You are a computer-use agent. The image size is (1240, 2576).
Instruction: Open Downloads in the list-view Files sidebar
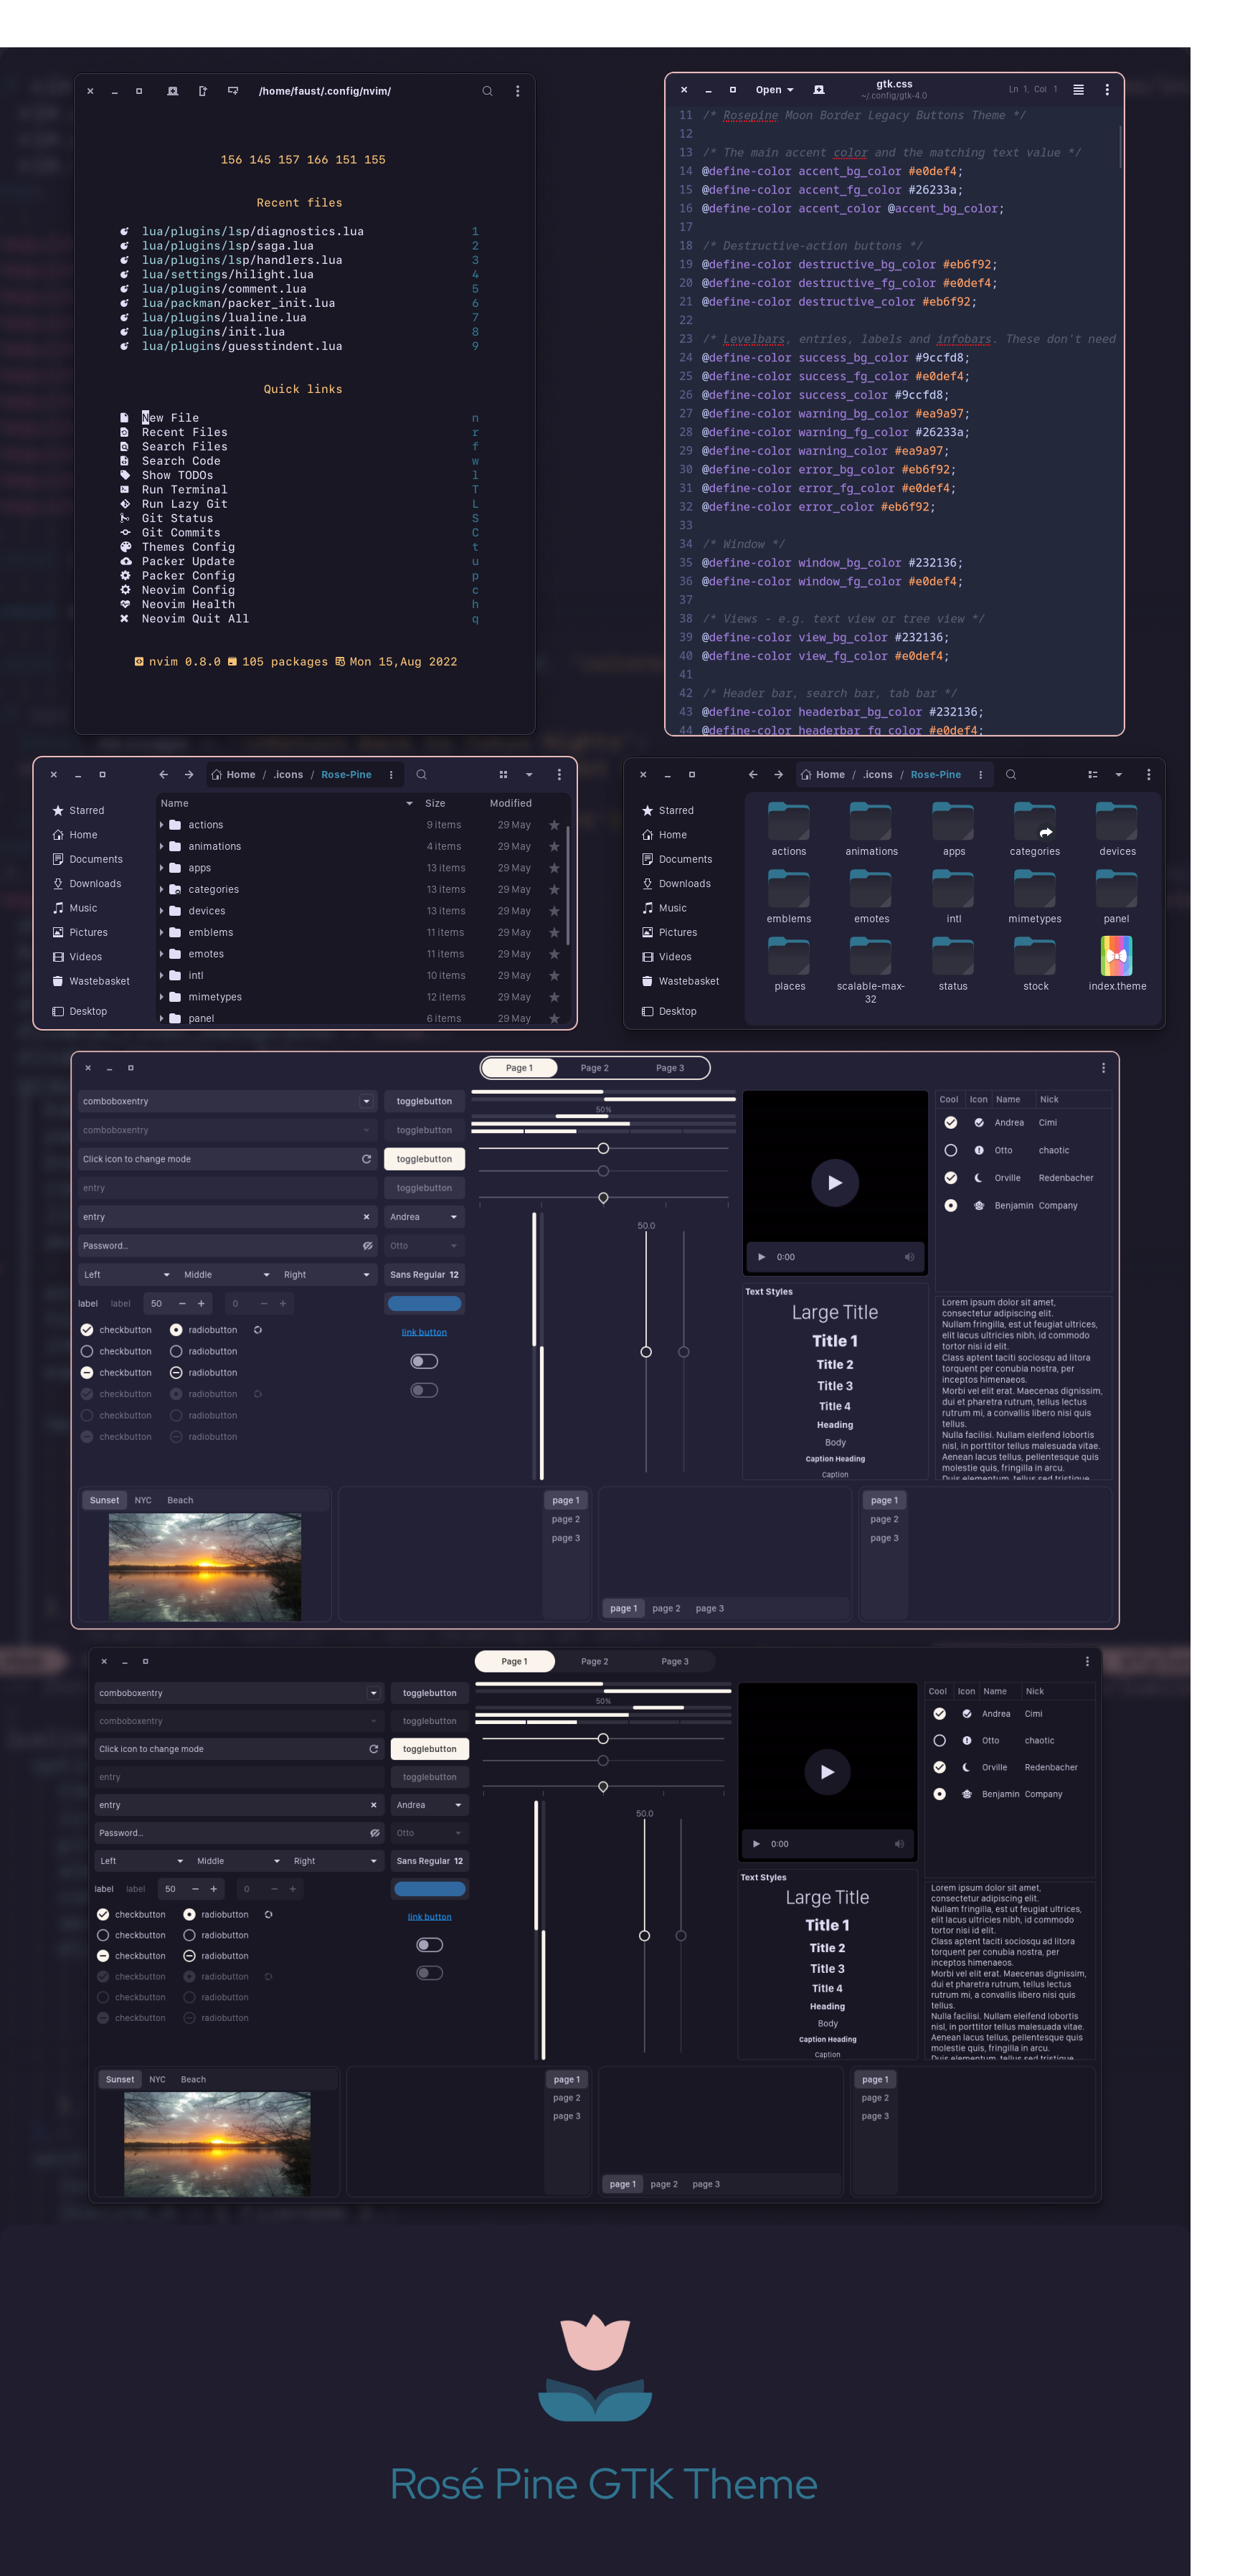[x=95, y=884]
